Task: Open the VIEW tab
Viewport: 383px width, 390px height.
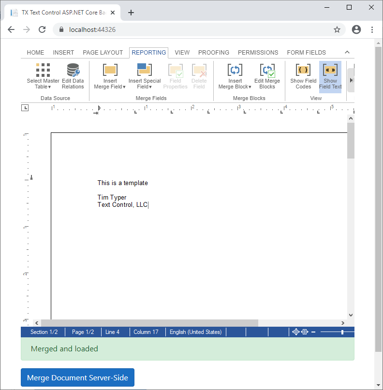Action: [182, 53]
